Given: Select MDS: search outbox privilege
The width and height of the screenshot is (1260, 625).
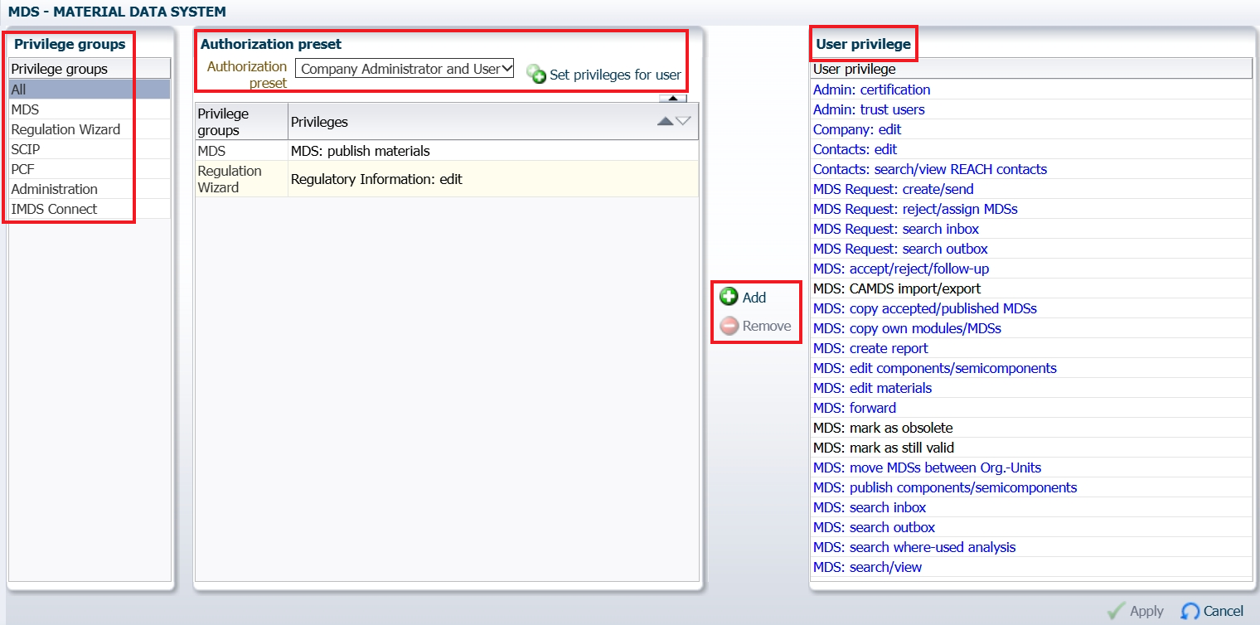Looking at the screenshot, I should point(1031,527).
